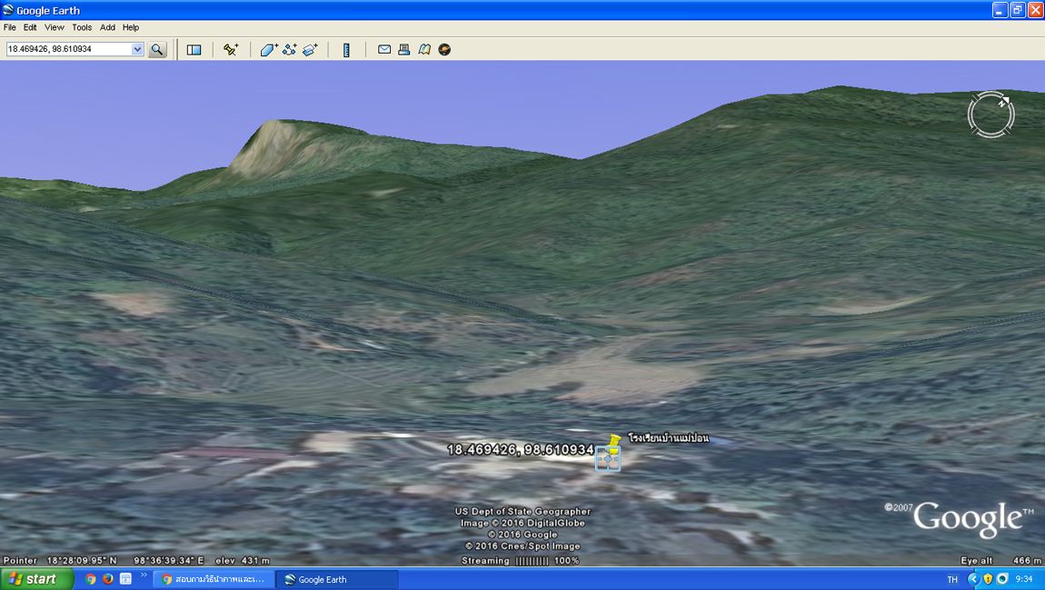The height and width of the screenshot is (590, 1045).
Task: Click the Windows start button
Action: (33, 579)
